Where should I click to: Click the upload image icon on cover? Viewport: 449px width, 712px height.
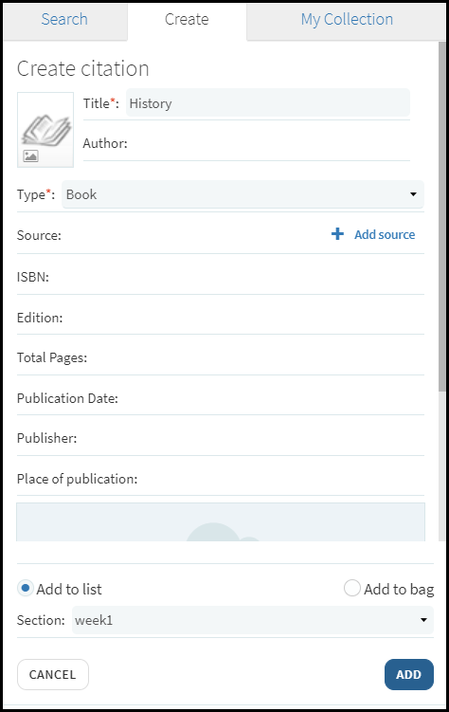point(31,156)
